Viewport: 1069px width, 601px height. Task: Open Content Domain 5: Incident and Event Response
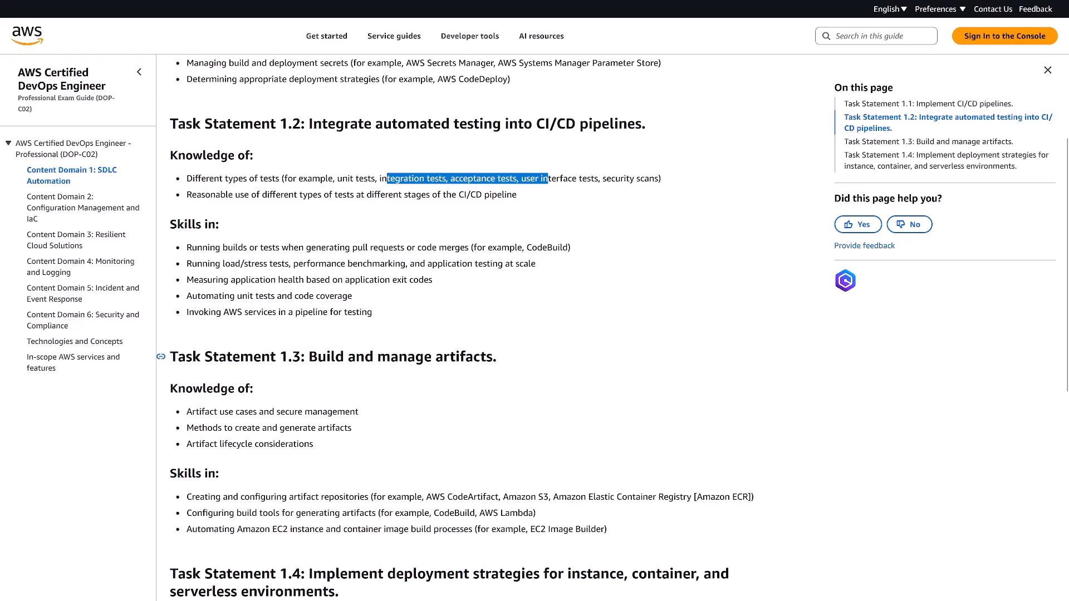click(83, 293)
